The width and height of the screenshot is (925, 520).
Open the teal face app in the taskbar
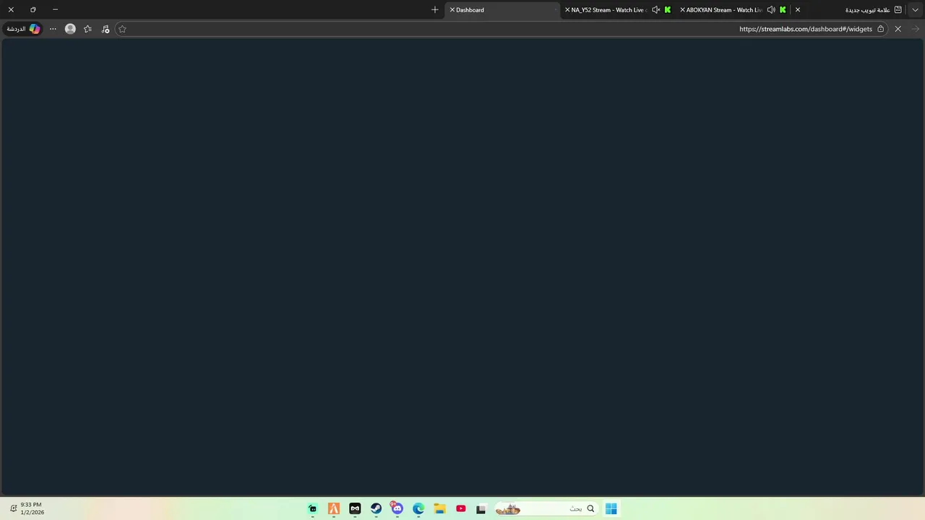tap(312, 509)
